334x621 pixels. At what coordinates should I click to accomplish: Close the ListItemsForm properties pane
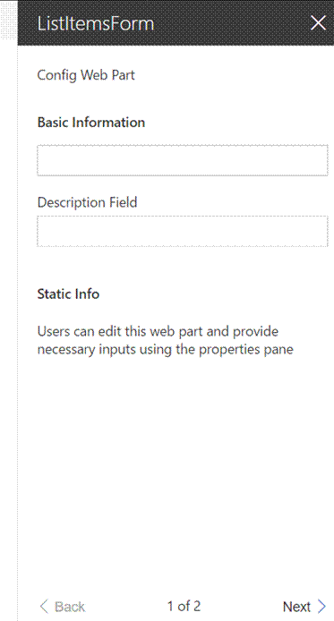(318, 23)
